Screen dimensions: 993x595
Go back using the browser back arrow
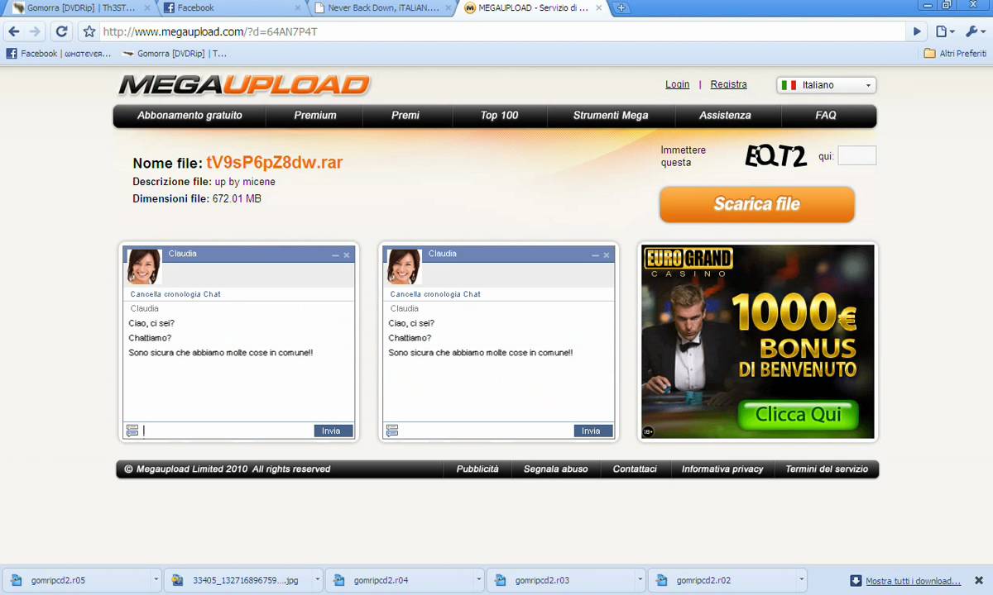point(14,31)
